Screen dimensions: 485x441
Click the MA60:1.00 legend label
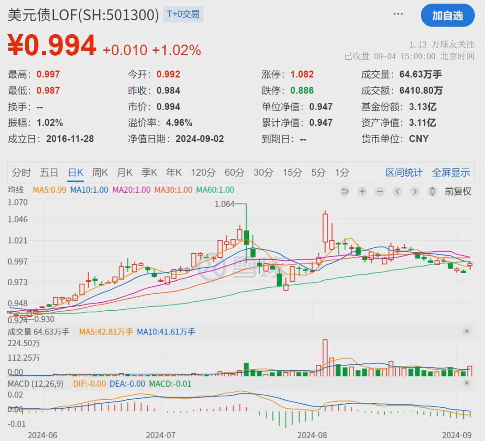point(215,190)
